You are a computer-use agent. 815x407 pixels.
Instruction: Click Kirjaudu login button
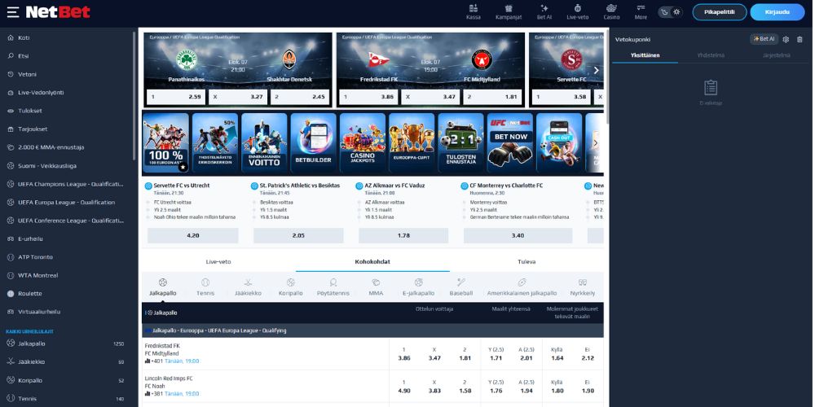(777, 12)
